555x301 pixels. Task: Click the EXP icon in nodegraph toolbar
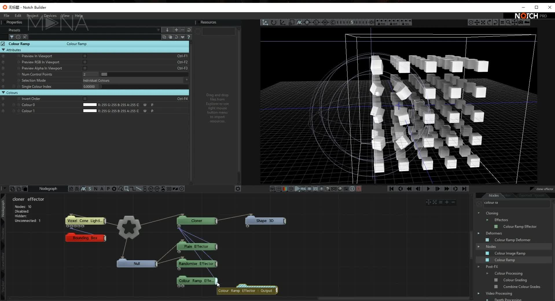(x=157, y=189)
